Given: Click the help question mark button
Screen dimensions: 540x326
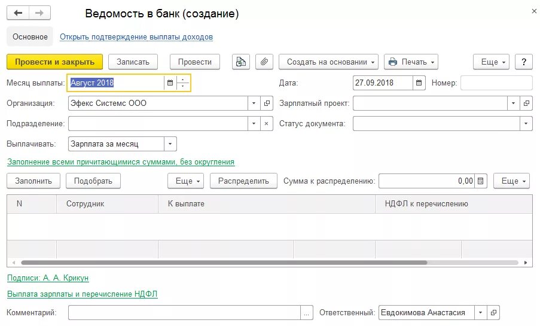Looking at the screenshot, I should [523, 62].
